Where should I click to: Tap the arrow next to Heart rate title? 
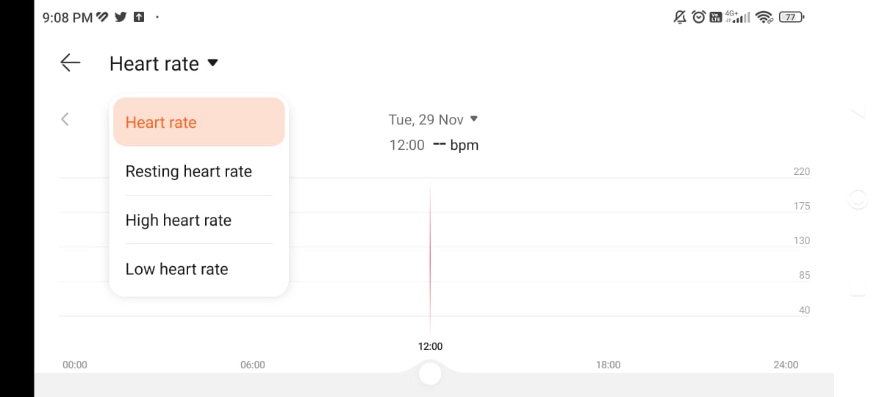tap(213, 63)
